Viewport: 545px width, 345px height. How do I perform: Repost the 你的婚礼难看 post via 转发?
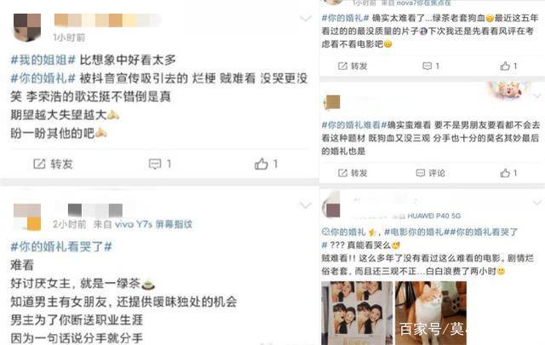click(353, 173)
